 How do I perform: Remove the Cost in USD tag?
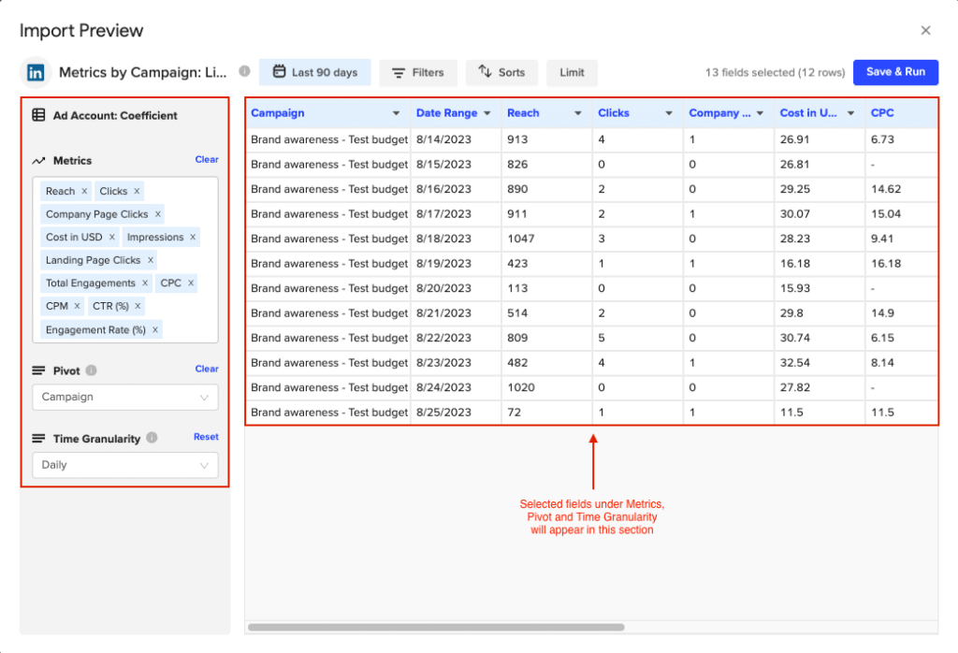tap(112, 237)
